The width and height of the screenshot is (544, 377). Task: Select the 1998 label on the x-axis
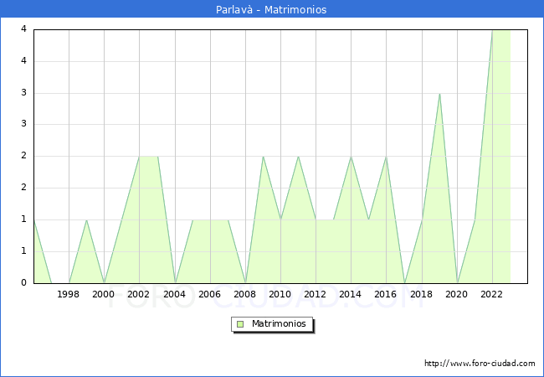click(x=69, y=294)
